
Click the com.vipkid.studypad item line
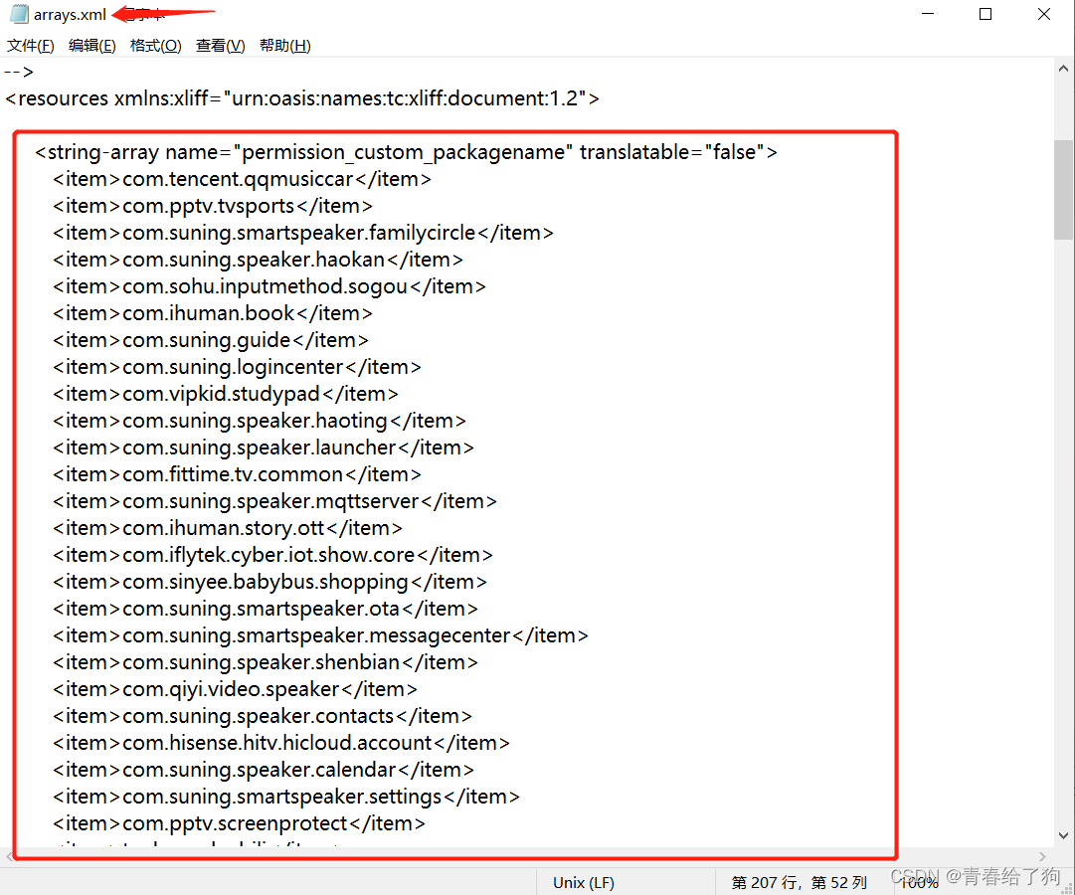click(226, 394)
